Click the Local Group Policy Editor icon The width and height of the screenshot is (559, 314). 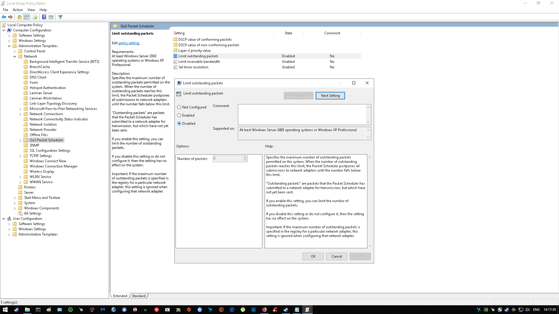[x=3, y=3]
